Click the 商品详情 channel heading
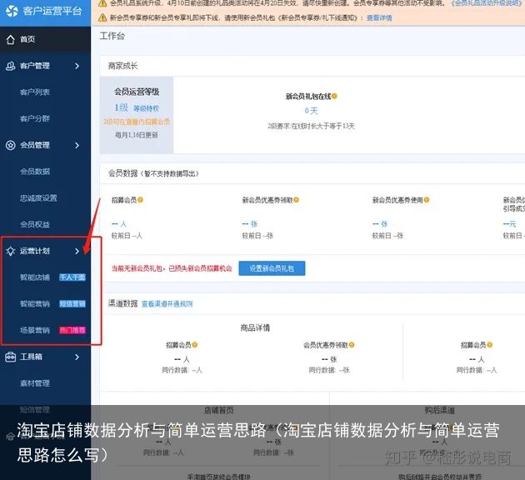525x480 pixels. (x=255, y=327)
